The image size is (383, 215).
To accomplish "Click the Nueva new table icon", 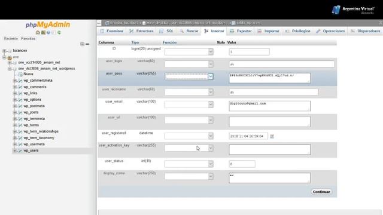I will (x=20, y=74).
